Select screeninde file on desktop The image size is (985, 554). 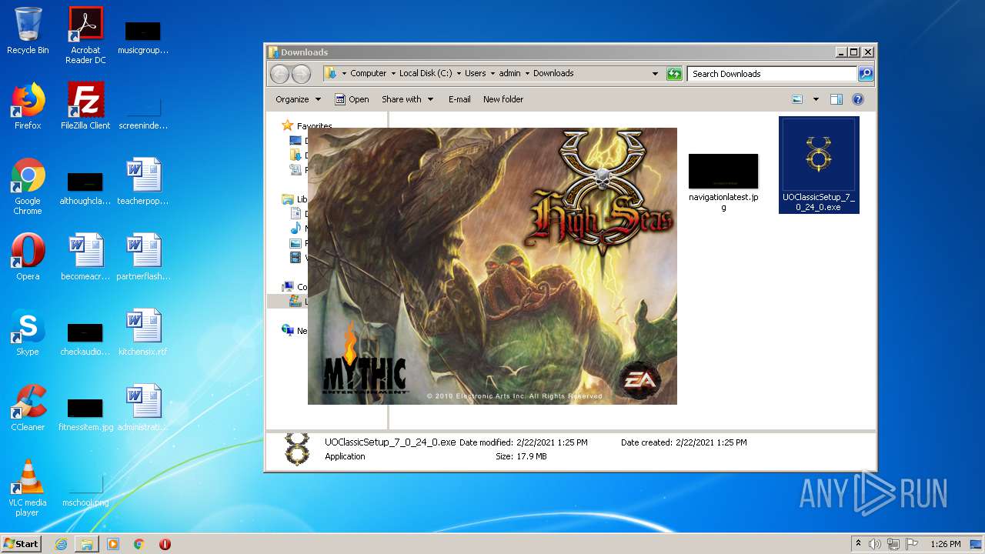(143, 112)
